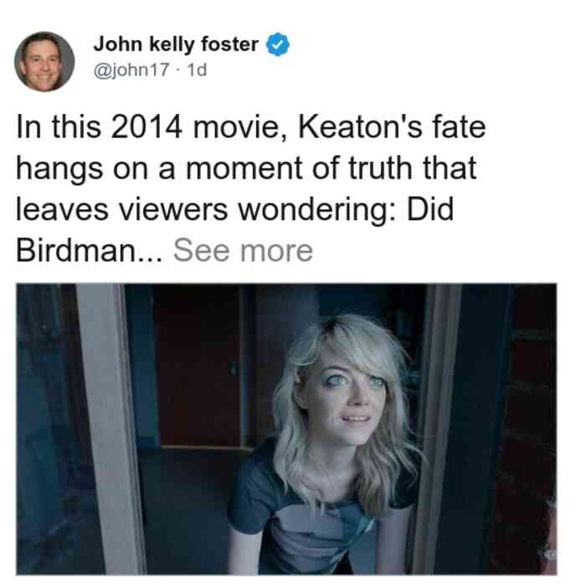The height and width of the screenshot is (586, 586).
Task: Click the gray window frame in the photo
Action: tap(109, 429)
